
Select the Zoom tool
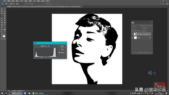point(2,32)
